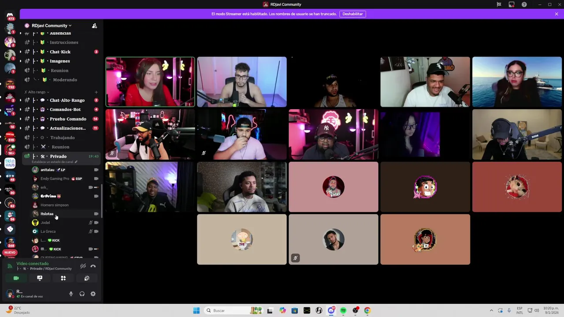Join the Moderando voice channel

[65, 80]
